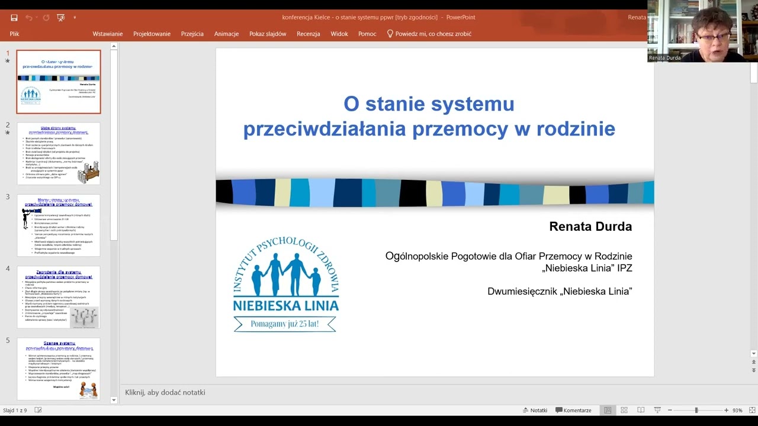
Task: Toggle the Komentarze pane button
Action: [573, 410]
